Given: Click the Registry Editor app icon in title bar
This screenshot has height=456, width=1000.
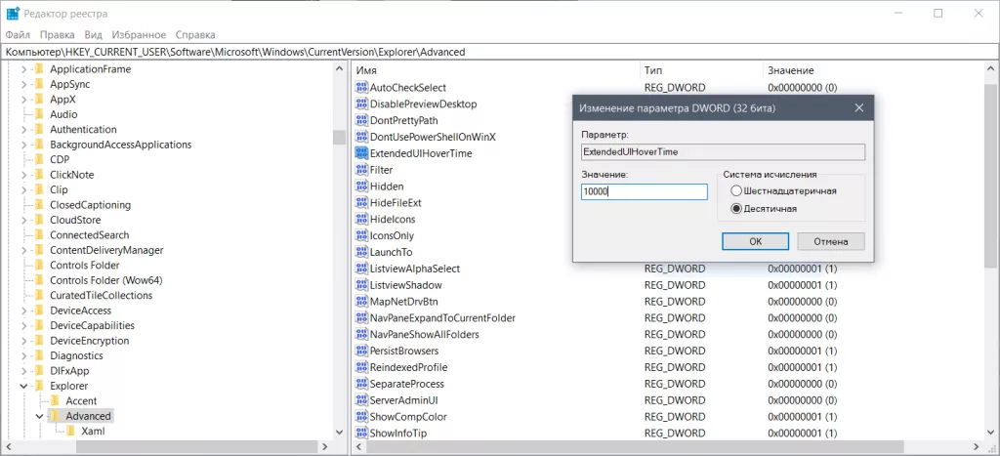Looking at the screenshot, I should click(x=13, y=13).
